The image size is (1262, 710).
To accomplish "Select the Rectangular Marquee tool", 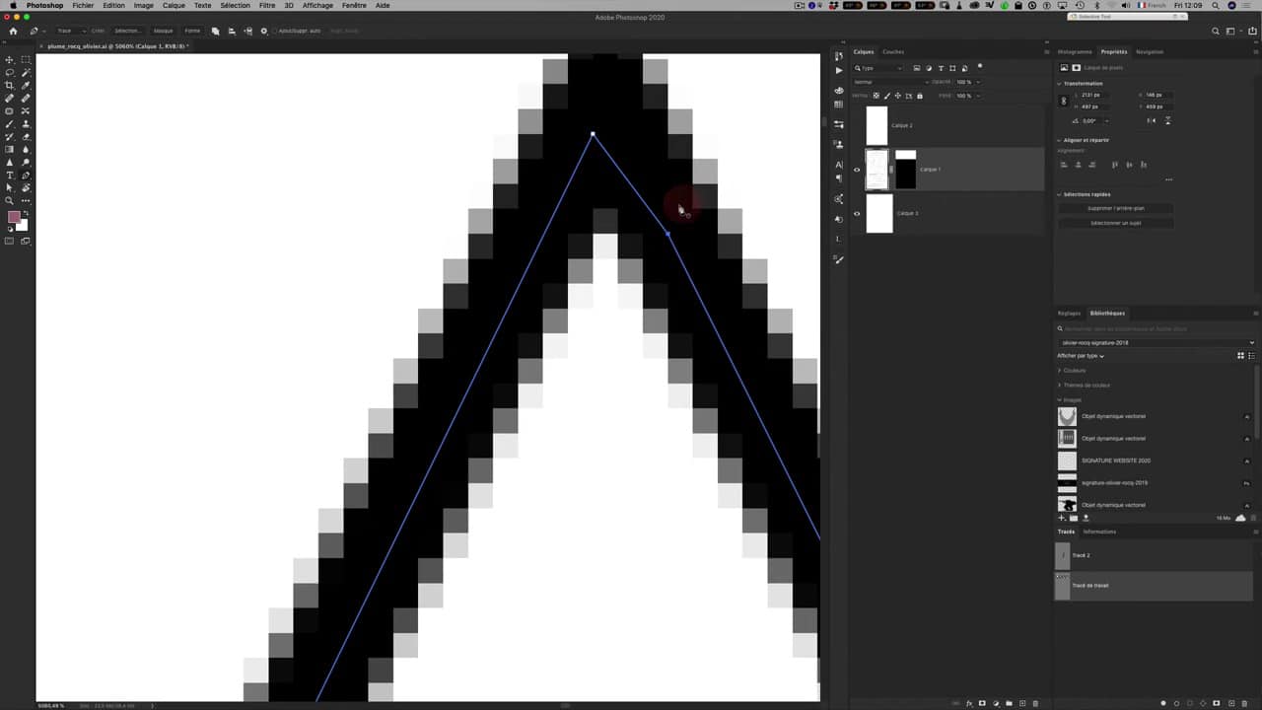I will click(26, 60).
